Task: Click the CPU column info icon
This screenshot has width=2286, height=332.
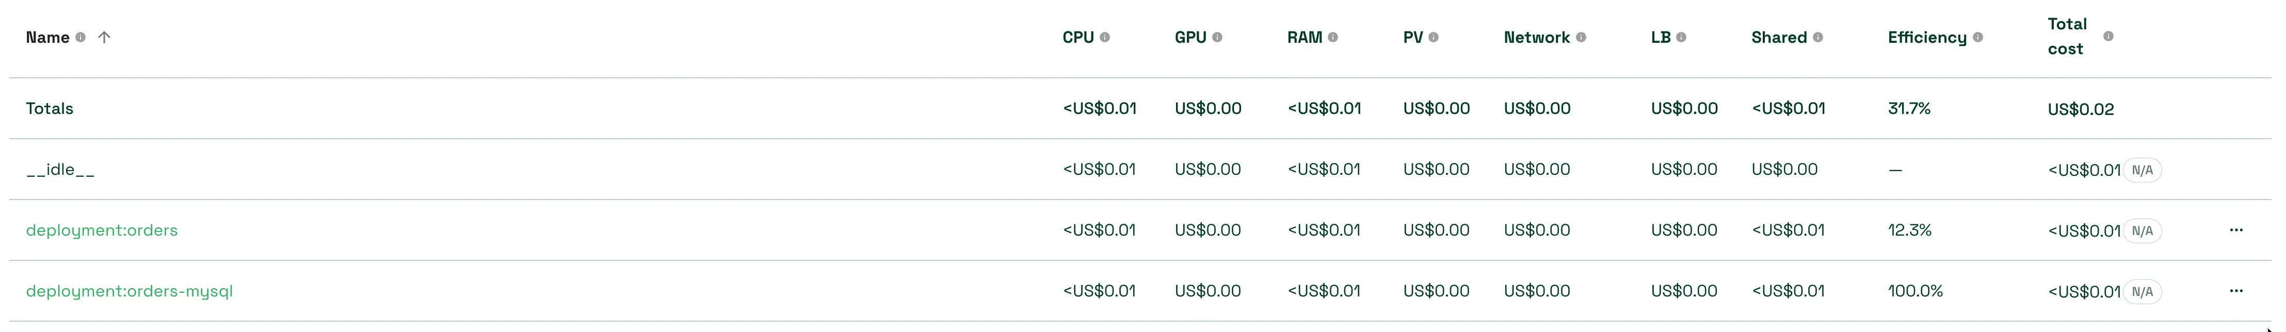Action: [x=1105, y=37]
